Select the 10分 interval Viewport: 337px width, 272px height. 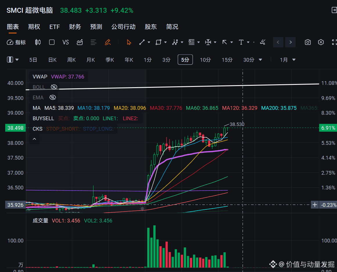point(205,60)
